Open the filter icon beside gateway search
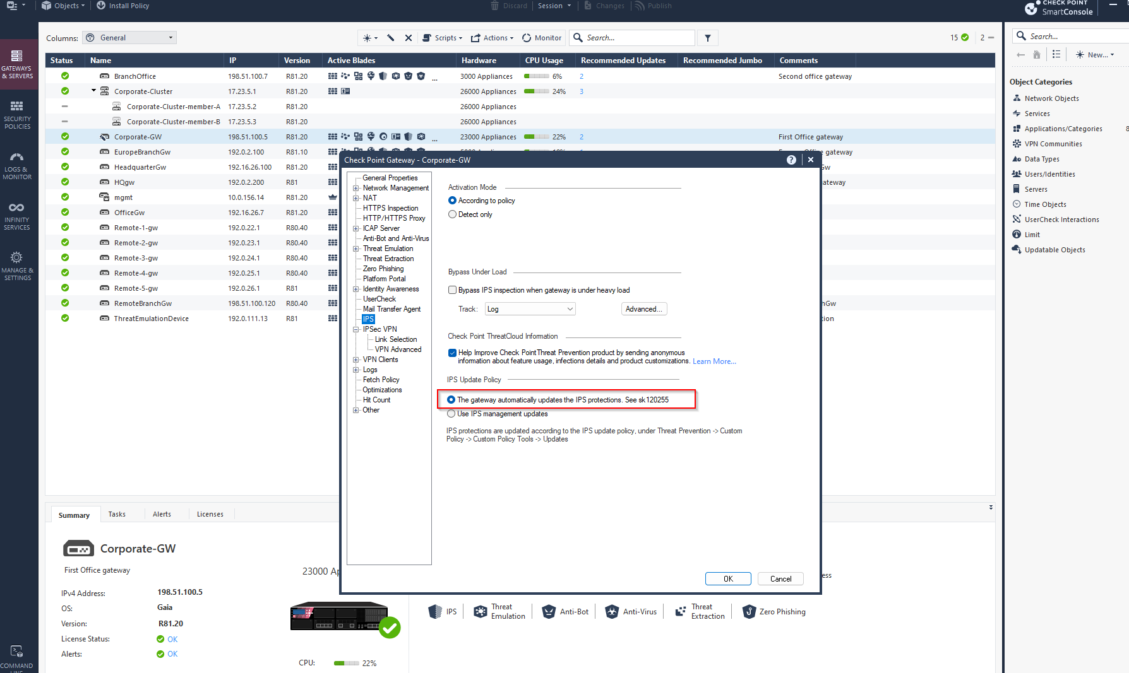The image size is (1129, 673). [x=707, y=37]
